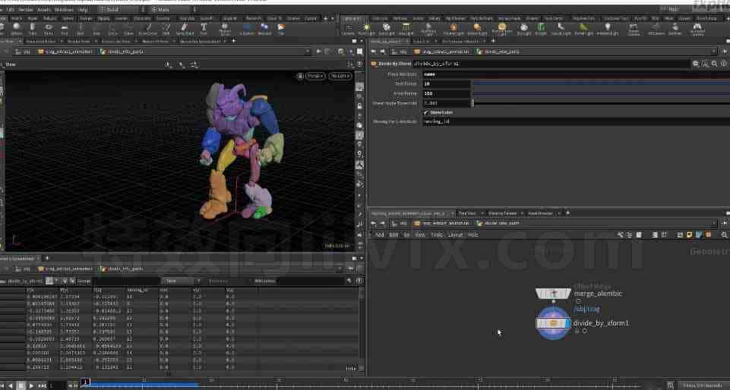Select the Torus shelf tool
Screen dimensions: 730x390
pos(49,29)
